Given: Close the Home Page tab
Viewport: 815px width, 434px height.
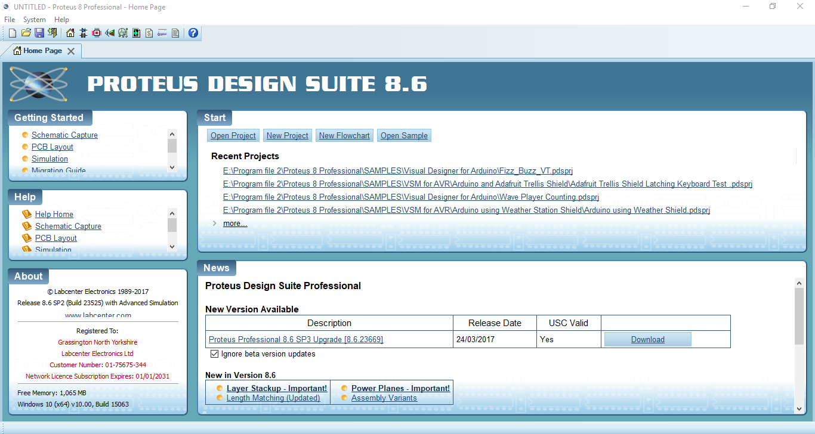Looking at the screenshot, I should [71, 51].
